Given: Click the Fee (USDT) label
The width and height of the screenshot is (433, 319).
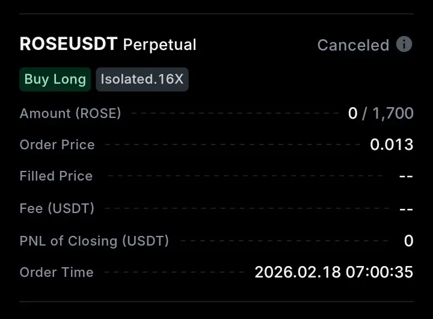Looking at the screenshot, I should (x=57, y=208).
